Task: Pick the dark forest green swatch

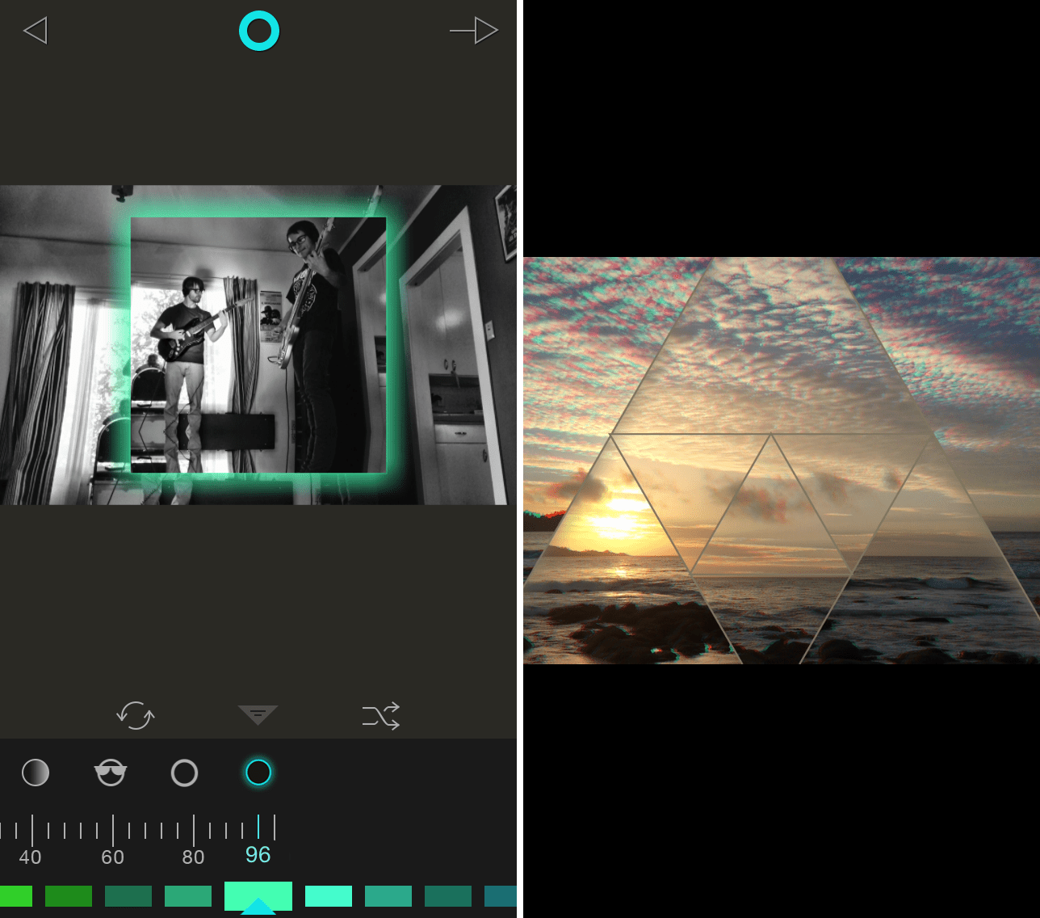Action: click(69, 896)
